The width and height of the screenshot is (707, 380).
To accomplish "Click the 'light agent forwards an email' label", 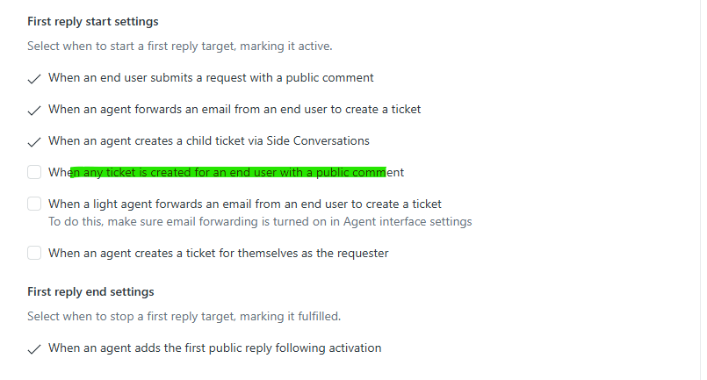I will point(244,204).
